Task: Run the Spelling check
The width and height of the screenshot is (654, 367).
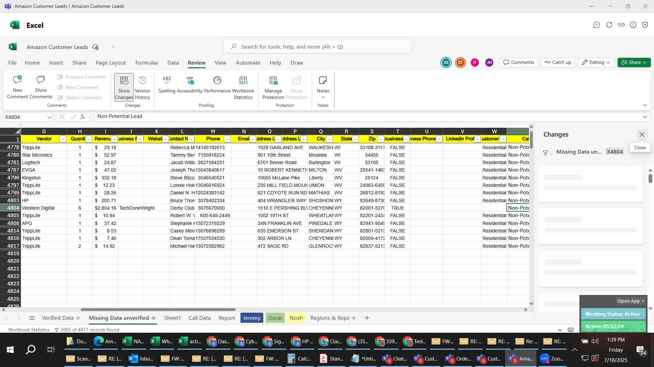Action: pyautogui.click(x=167, y=85)
